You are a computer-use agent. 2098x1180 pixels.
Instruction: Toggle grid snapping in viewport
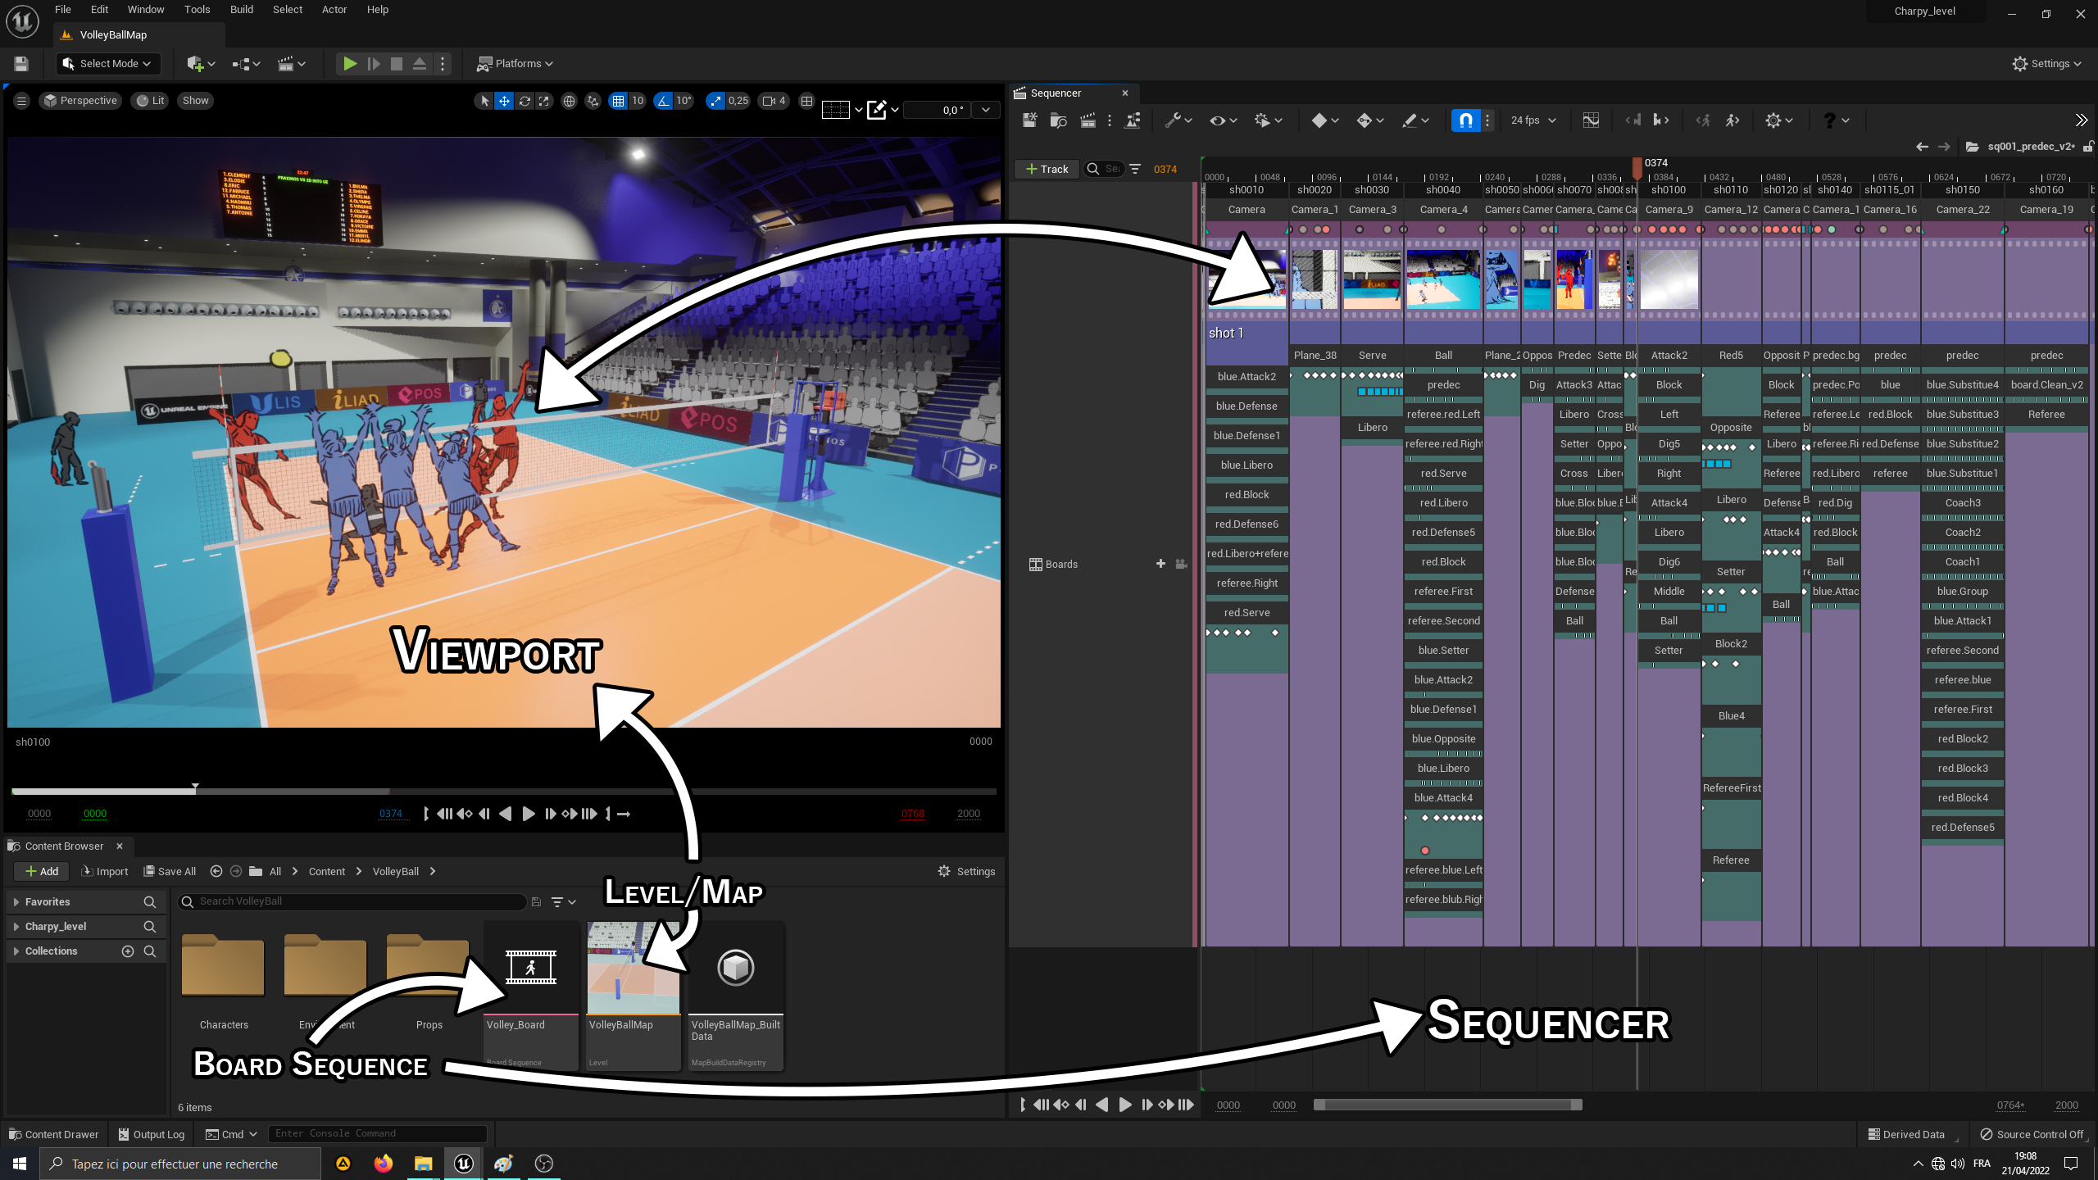[x=618, y=101]
